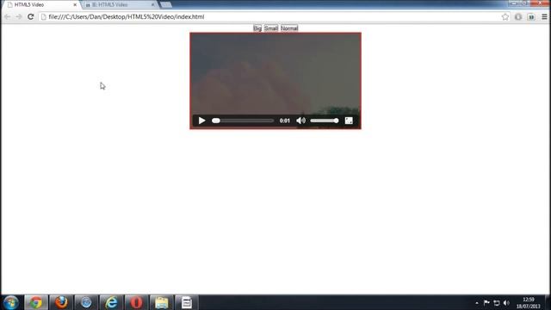This screenshot has height=310, width=551.
Task: Bookmark this page with the star icon
Action: pos(505,16)
